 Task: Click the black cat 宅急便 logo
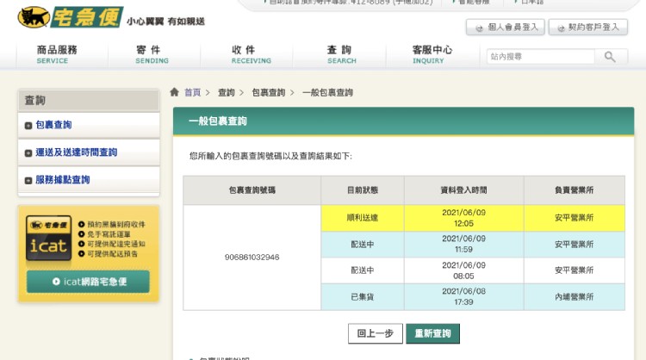tap(71, 17)
